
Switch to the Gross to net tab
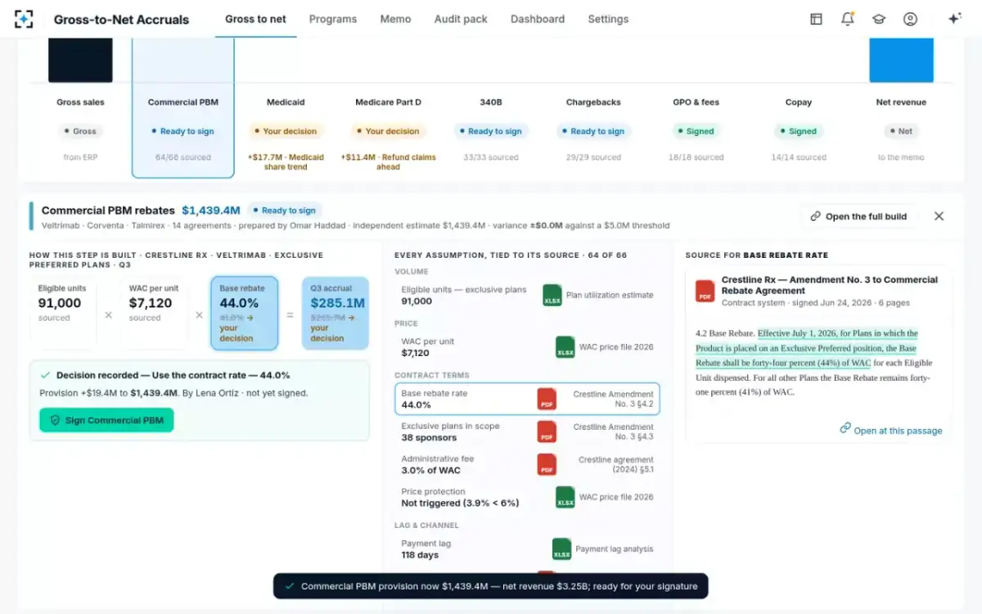click(255, 19)
